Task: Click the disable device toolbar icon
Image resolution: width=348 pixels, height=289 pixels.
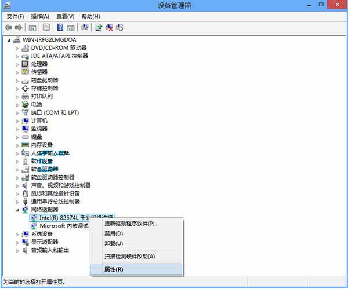Action: coord(119,27)
